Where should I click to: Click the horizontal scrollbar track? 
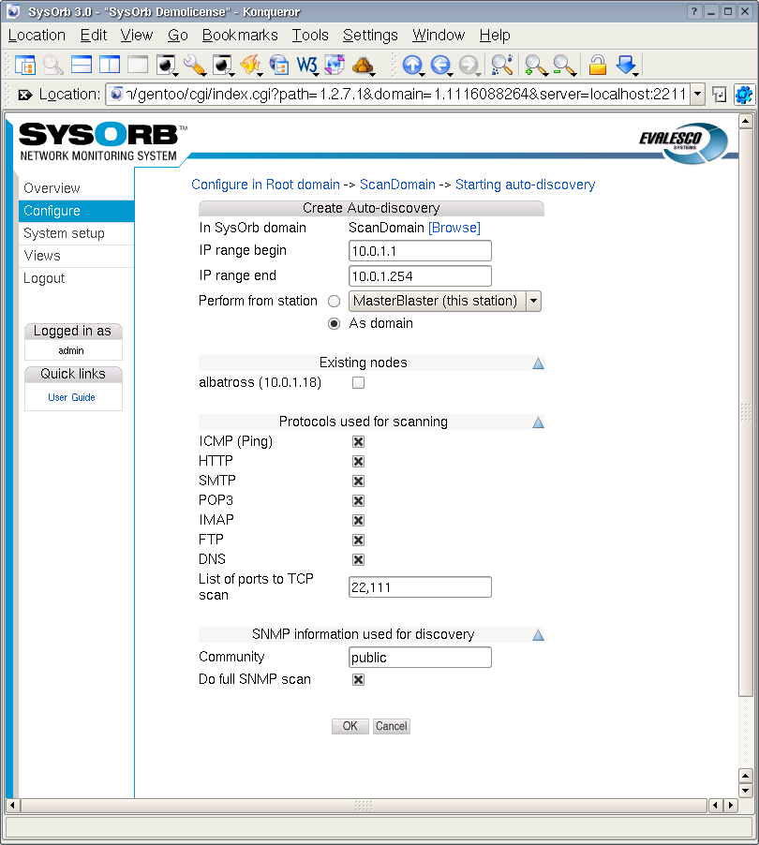tap(364, 806)
